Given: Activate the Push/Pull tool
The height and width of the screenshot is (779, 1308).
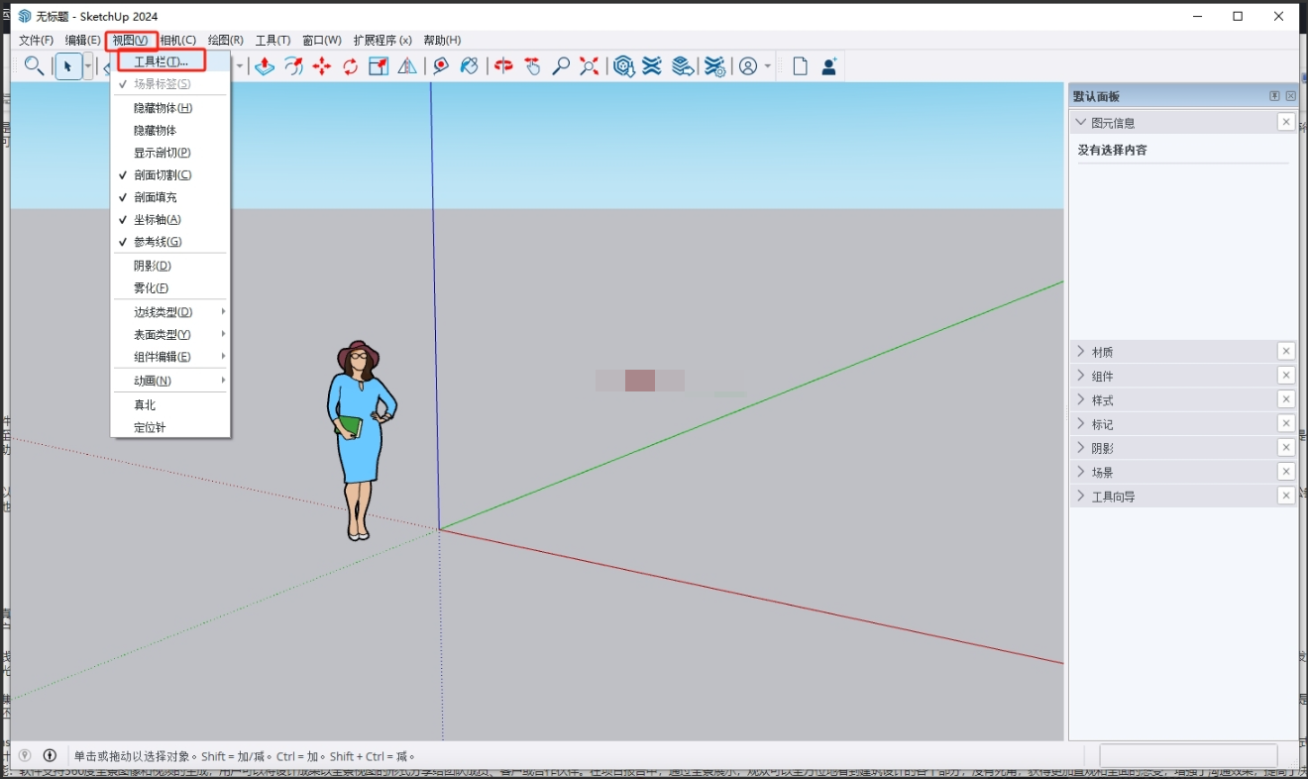Looking at the screenshot, I should [x=265, y=66].
